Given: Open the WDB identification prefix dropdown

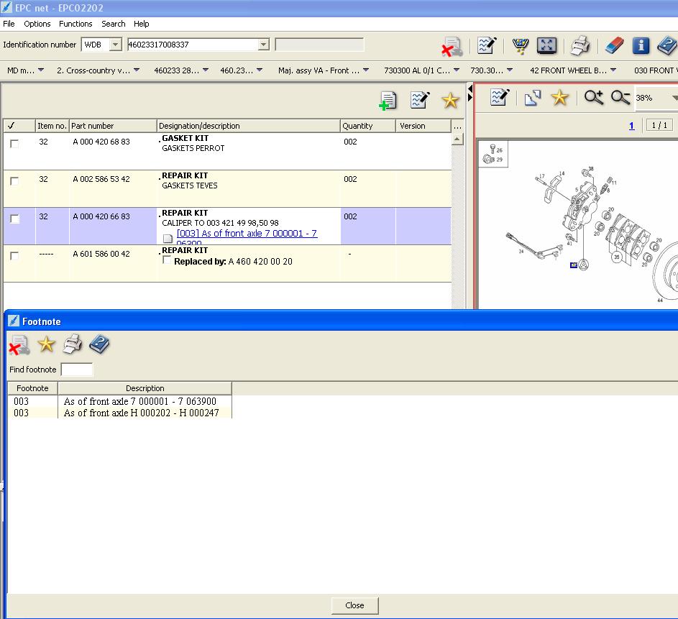Looking at the screenshot, I should tap(115, 45).
